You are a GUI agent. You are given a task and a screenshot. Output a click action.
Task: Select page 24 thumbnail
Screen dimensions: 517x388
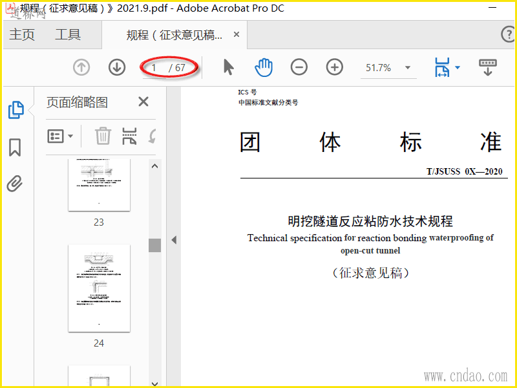point(99,288)
